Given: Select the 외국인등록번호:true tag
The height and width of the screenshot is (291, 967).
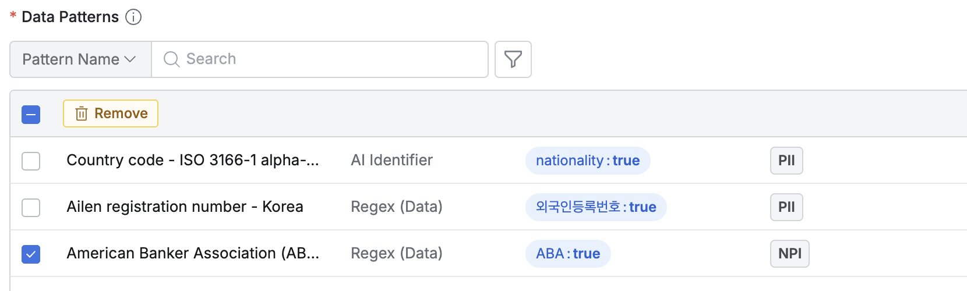Looking at the screenshot, I should tap(595, 207).
